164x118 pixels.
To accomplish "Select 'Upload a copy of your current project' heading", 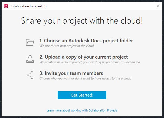I will click(x=83, y=57).
